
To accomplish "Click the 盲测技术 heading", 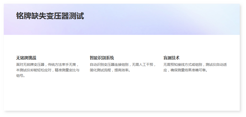I will coord(171,58).
